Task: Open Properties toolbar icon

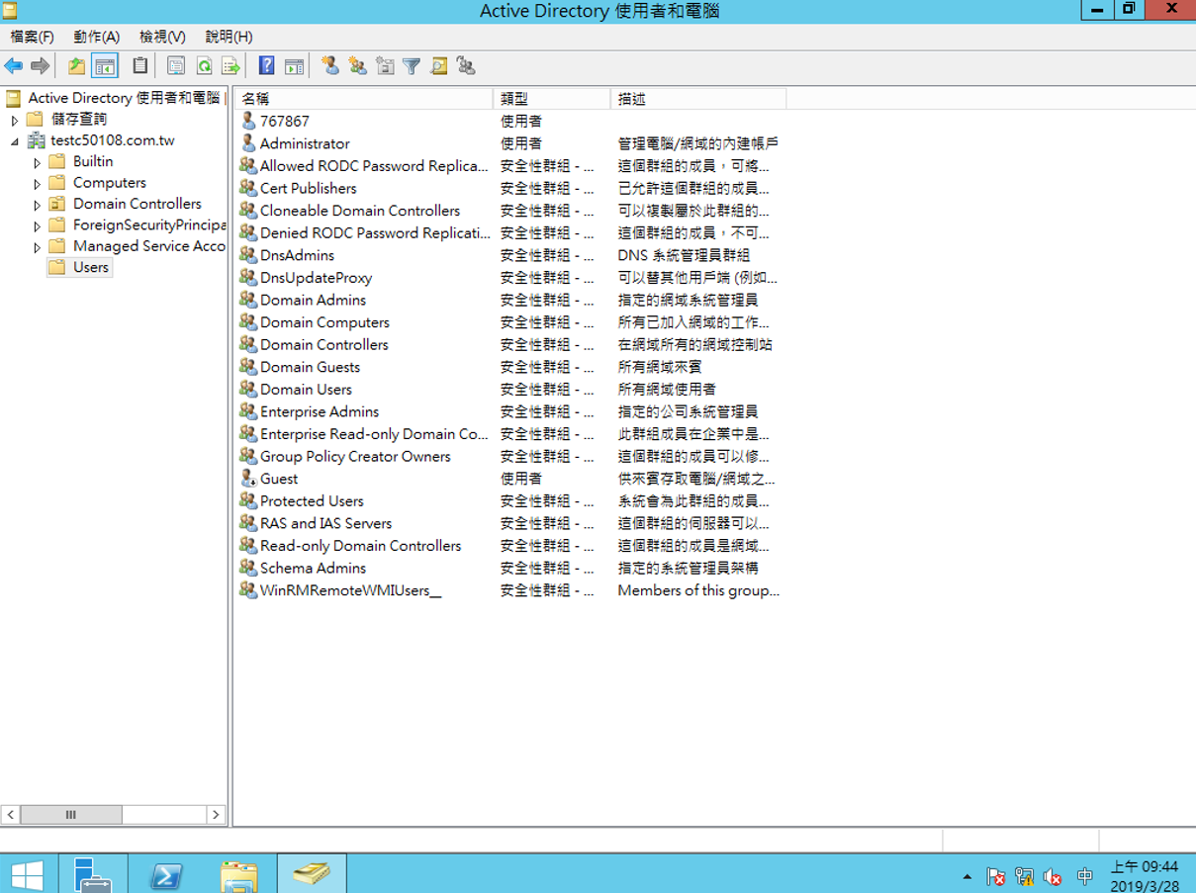Action: (x=176, y=66)
